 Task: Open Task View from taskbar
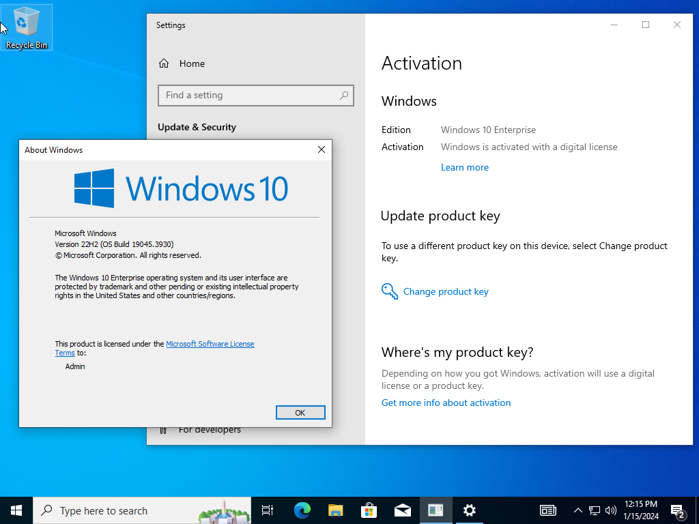[268, 510]
